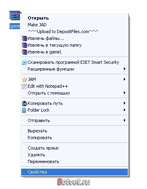Click the Notepad++ icon in menu
The height and width of the screenshot is (189, 147).
click(24, 86)
